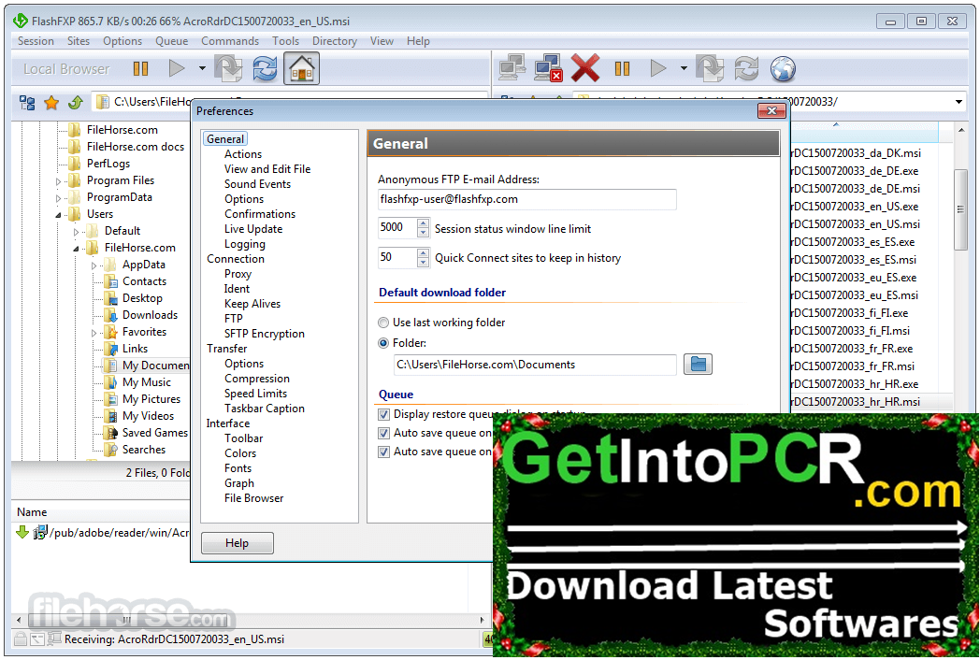
Task: Click the transfer play arrow in the left toolbar
Action: [x=177, y=68]
